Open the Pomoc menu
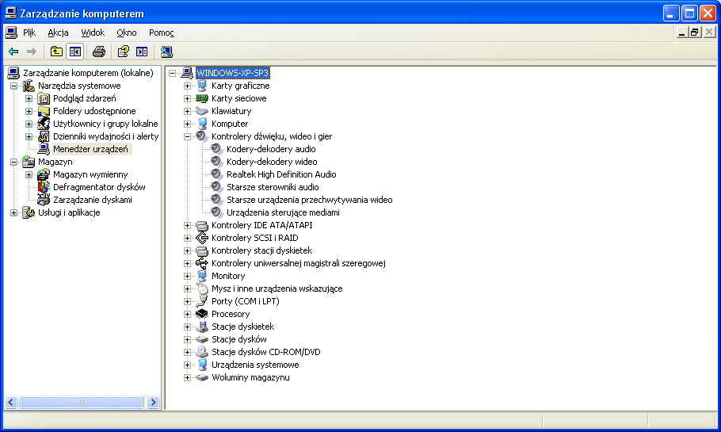The height and width of the screenshot is (432, 721). (162, 32)
